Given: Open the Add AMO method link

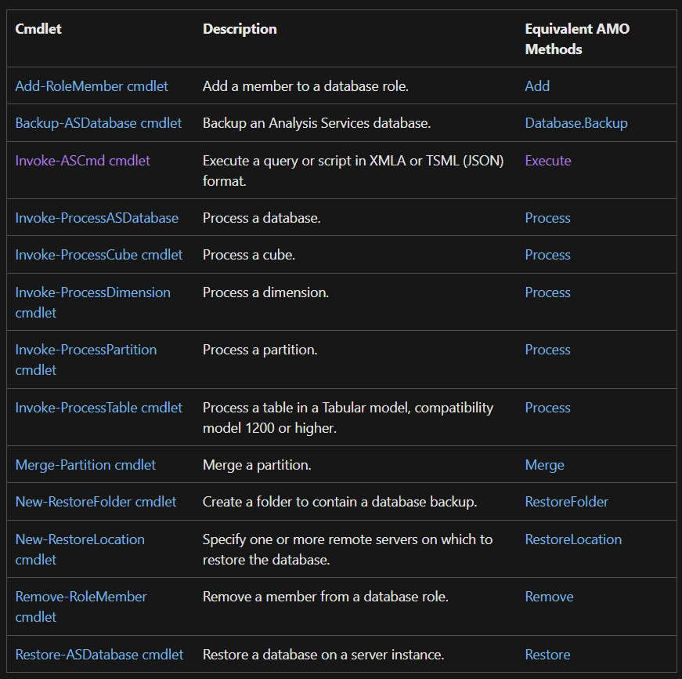Looking at the screenshot, I should click(537, 86).
